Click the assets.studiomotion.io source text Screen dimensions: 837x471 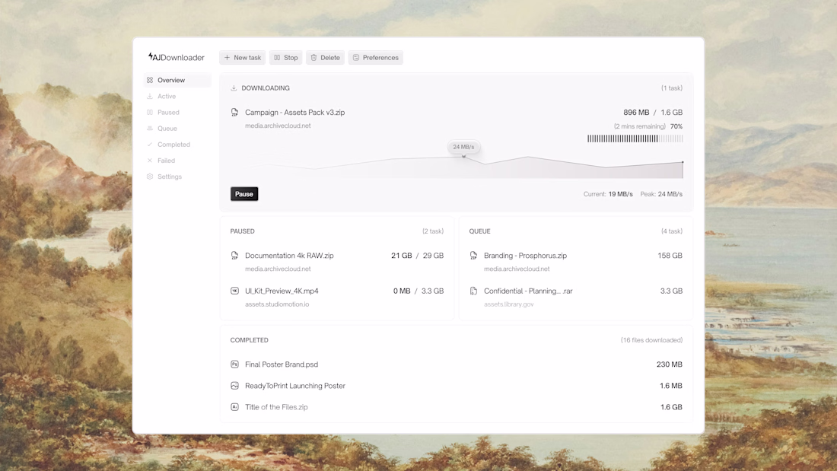(x=277, y=304)
